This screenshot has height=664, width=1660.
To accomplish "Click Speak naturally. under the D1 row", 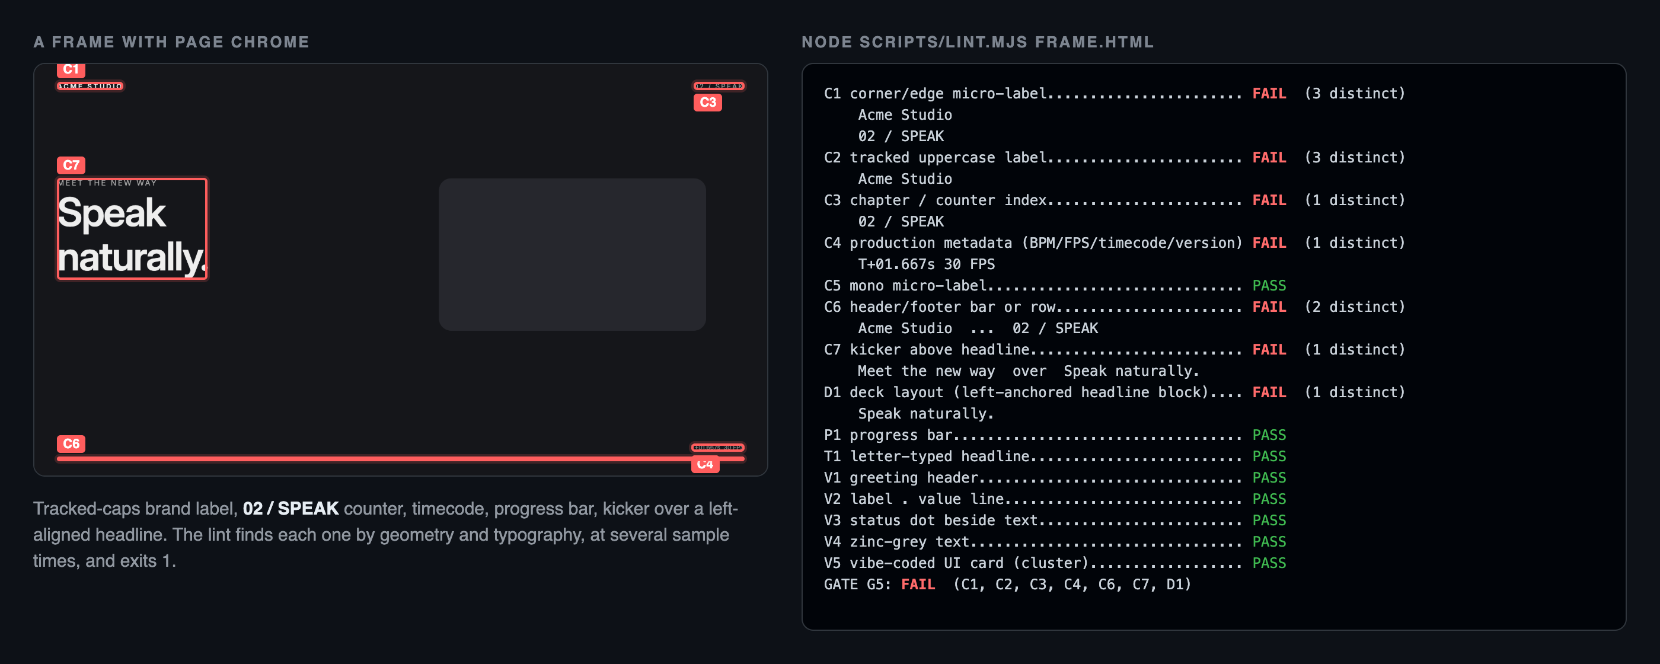I will pyautogui.click(x=926, y=413).
